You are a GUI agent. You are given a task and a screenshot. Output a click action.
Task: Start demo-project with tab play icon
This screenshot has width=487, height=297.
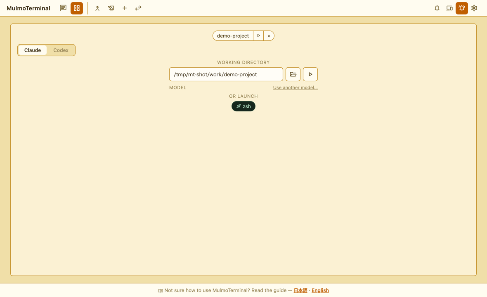258,36
